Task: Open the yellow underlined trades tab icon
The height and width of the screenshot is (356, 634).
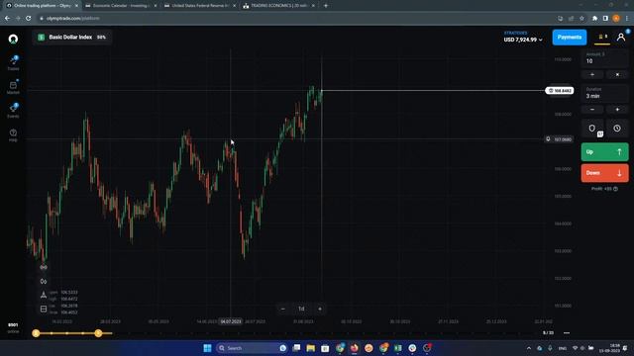Action: 602,38
